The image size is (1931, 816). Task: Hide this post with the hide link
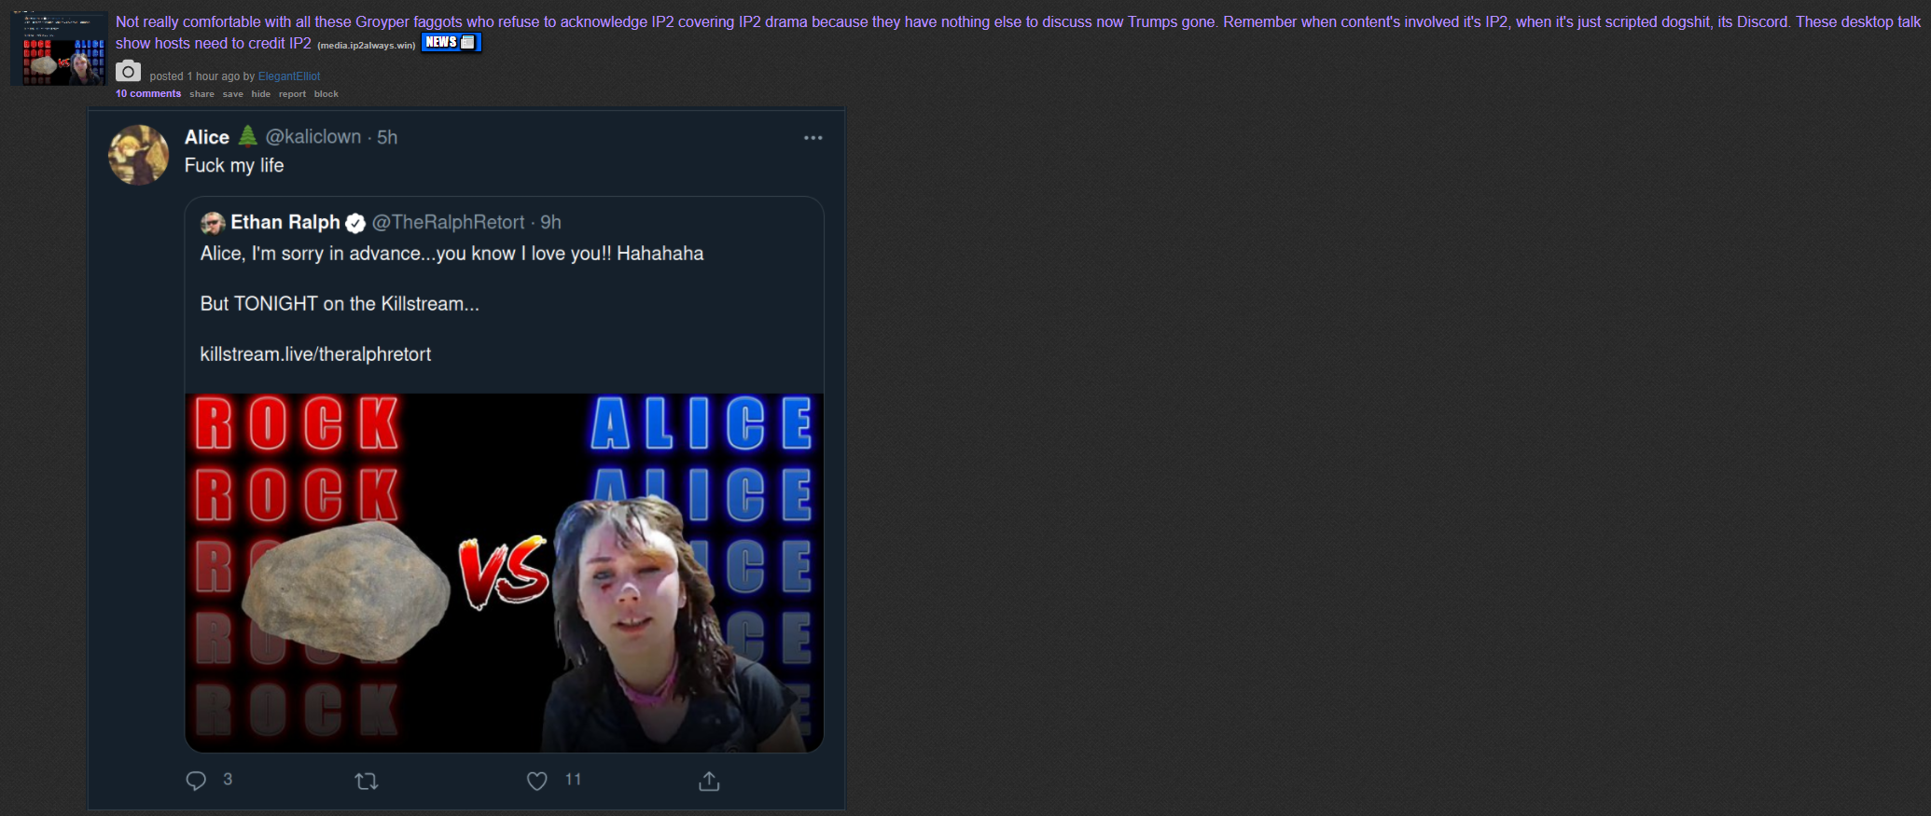point(261,94)
